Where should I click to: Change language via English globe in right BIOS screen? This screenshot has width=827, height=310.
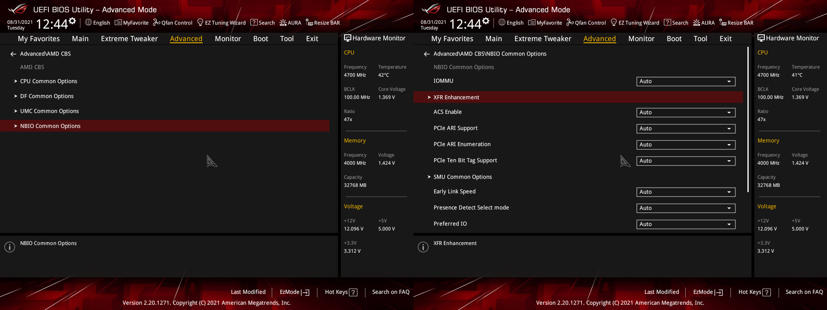[511, 23]
